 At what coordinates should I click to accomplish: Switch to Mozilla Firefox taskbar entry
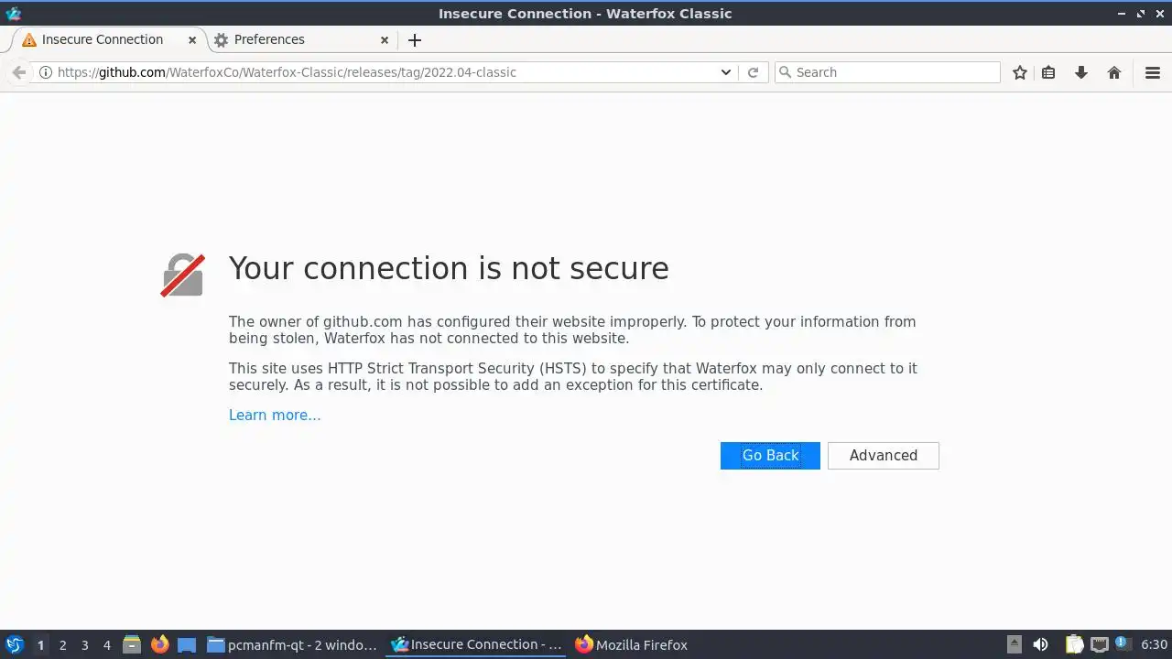[x=632, y=645]
